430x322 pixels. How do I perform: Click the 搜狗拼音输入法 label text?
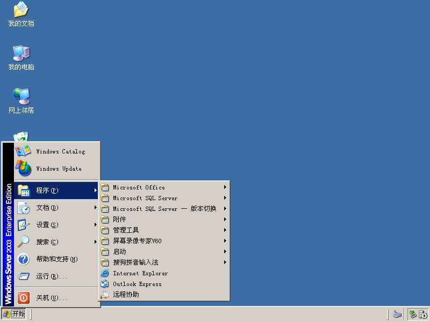136,262
